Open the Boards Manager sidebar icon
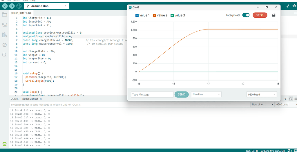Screen dimensions: 297x152 [x=5, y=25]
